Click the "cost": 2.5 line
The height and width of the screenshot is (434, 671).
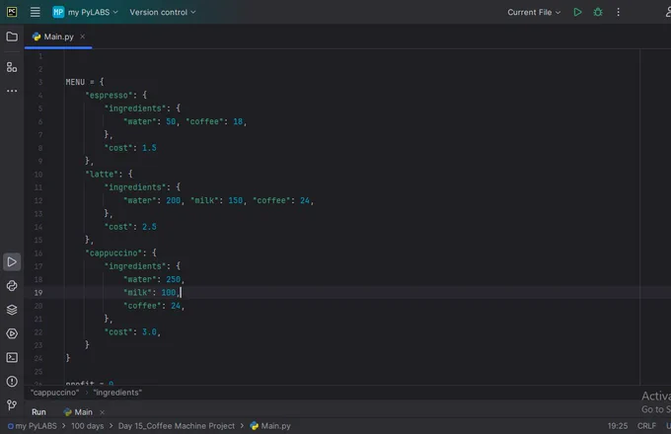point(130,227)
